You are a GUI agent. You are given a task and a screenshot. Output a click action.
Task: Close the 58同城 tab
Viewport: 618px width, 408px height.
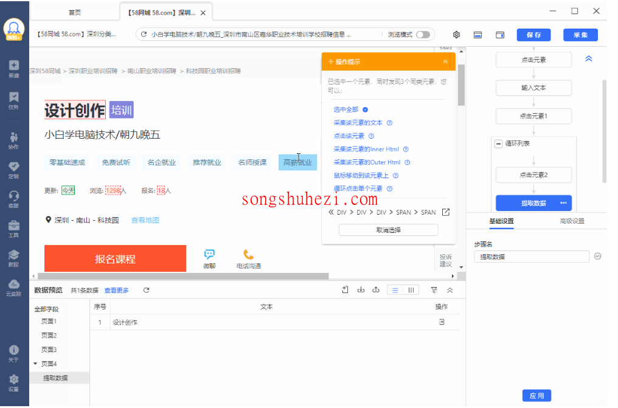[x=203, y=13]
